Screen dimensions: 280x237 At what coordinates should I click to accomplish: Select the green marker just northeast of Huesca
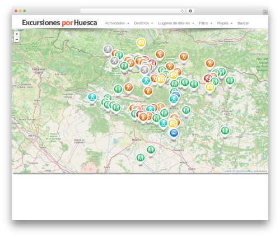(151, 151)
